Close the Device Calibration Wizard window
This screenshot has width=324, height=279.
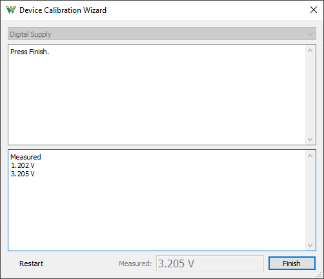point(314,10)
